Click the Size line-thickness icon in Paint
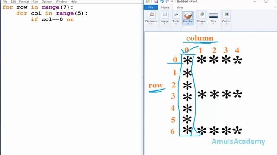This screenshot has height=155, width=277. pos(213,15)
